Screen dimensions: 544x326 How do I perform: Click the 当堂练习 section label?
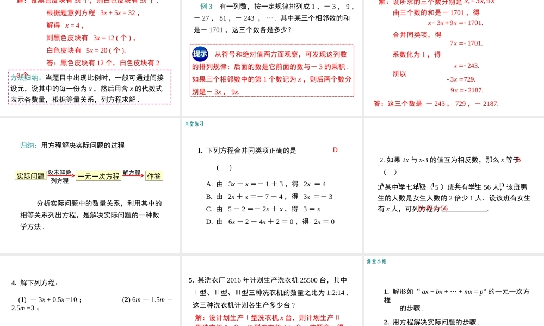[x=194, y=124]
